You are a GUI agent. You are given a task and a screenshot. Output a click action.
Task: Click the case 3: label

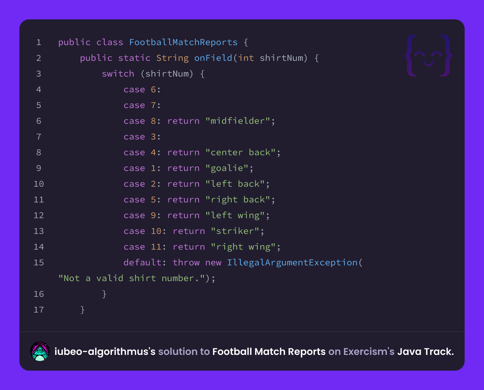click(x=142, y=137)
